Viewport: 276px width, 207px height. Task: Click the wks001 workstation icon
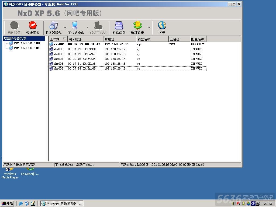(51, 44)
